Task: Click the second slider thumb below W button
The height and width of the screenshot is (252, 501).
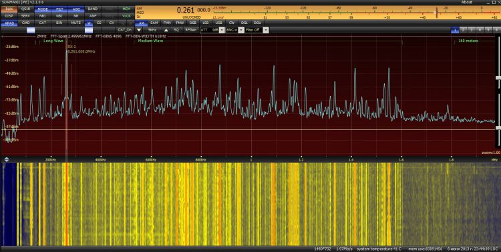Action: point(89,30)
